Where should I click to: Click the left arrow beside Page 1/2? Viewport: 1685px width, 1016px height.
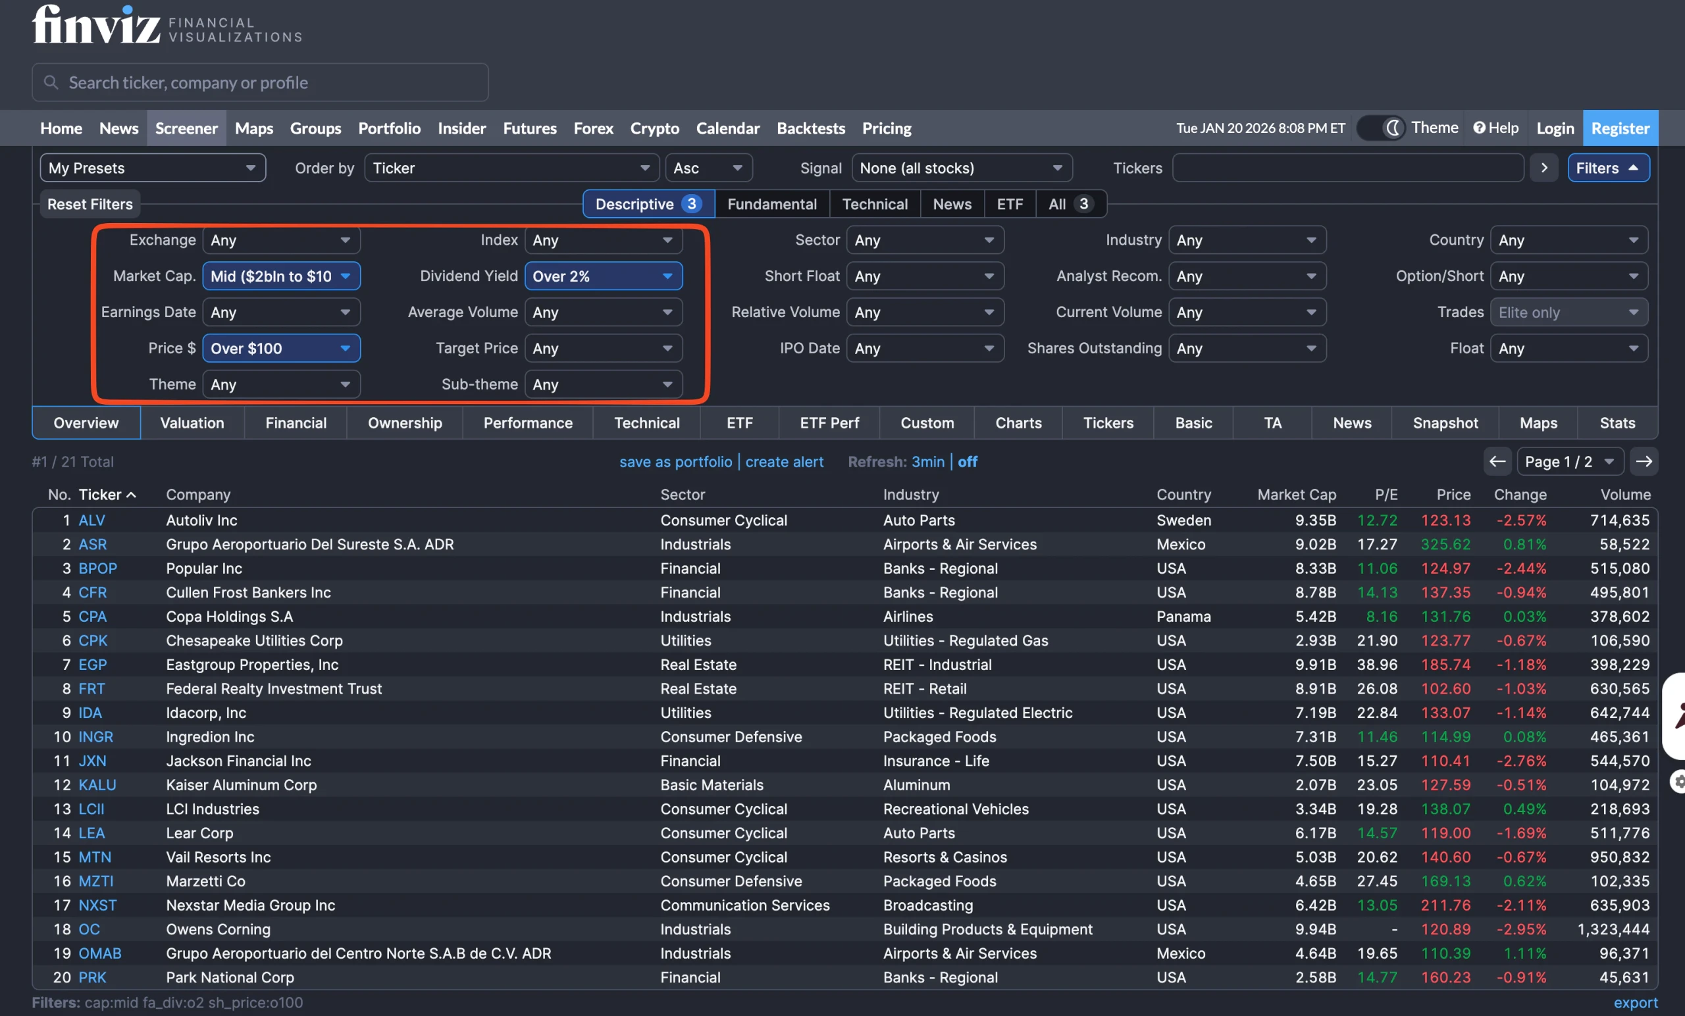coord(1497,461)
